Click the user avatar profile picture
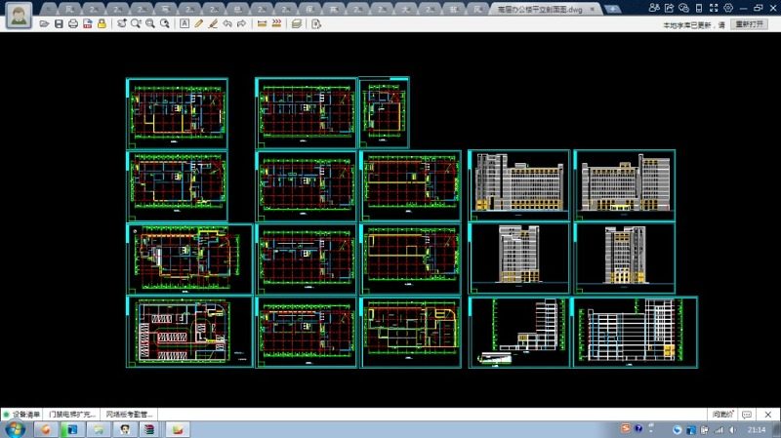The height and width of the screenshot is (438, 781). pyautogui.click(x=18, y=15)
